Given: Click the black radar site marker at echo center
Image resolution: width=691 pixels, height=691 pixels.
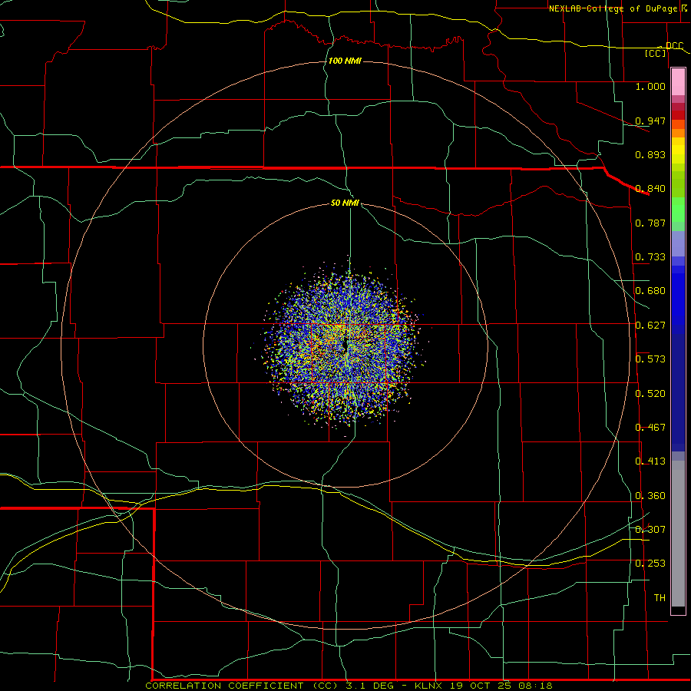Looking at the screenshot, I should point(345,345).
